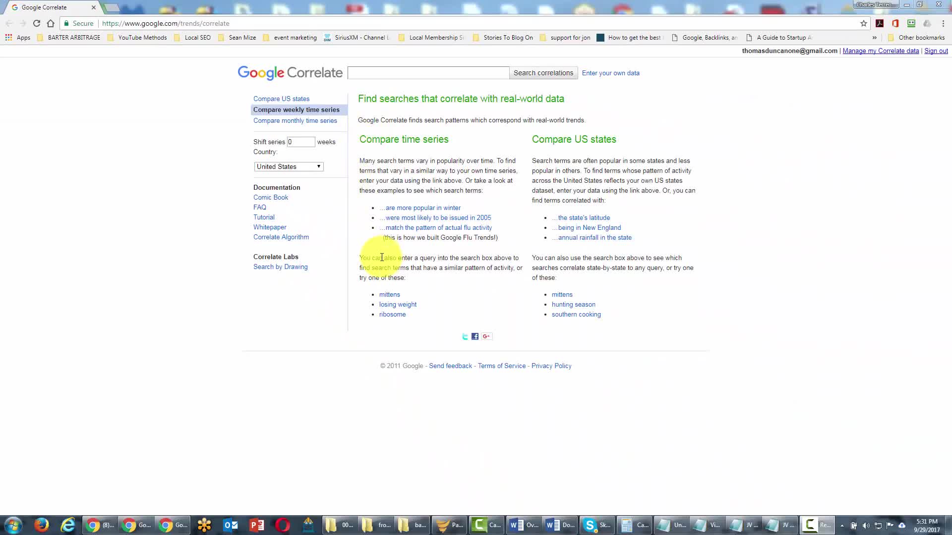Screen dimensions: 952x535
Task: Open Skype from the taskbar
Action: (597, 525)
